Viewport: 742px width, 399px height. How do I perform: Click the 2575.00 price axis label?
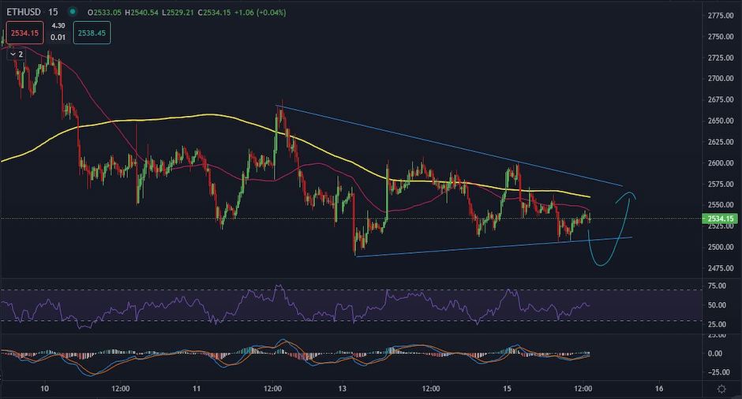coord(721,184)
